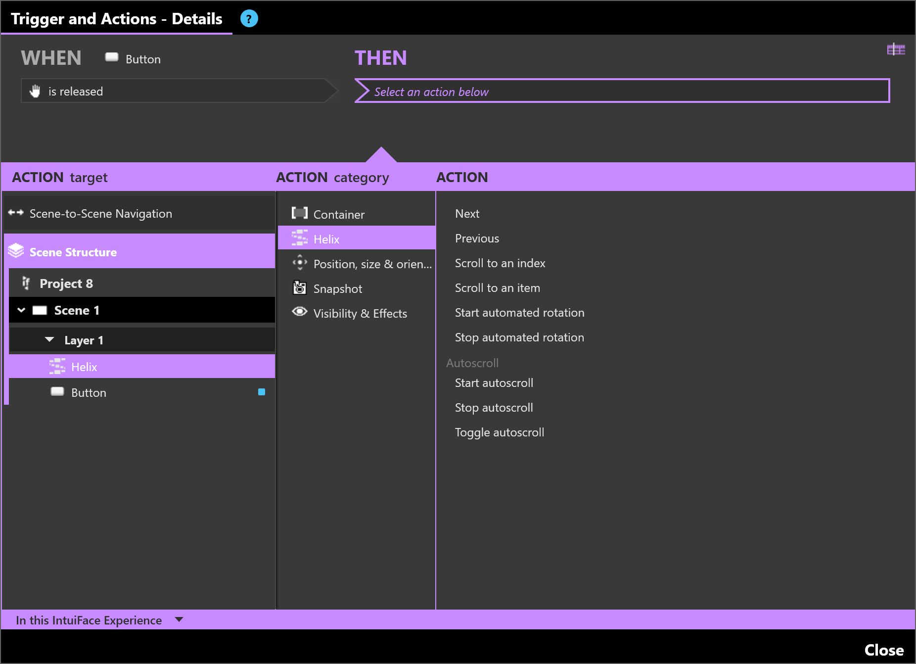The image size is (916, 664).
Task: Select the Snapshot camera icon
Action: [x=299, y=288]
